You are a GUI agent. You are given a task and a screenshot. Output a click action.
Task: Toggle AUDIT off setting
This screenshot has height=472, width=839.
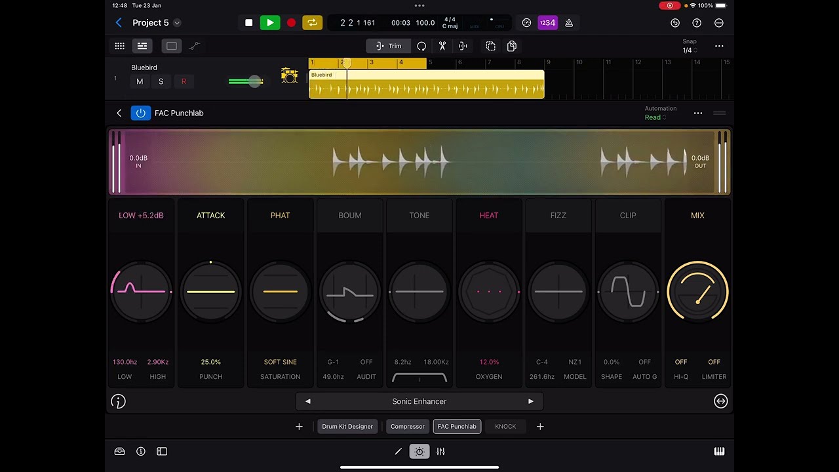coord(366,362)
